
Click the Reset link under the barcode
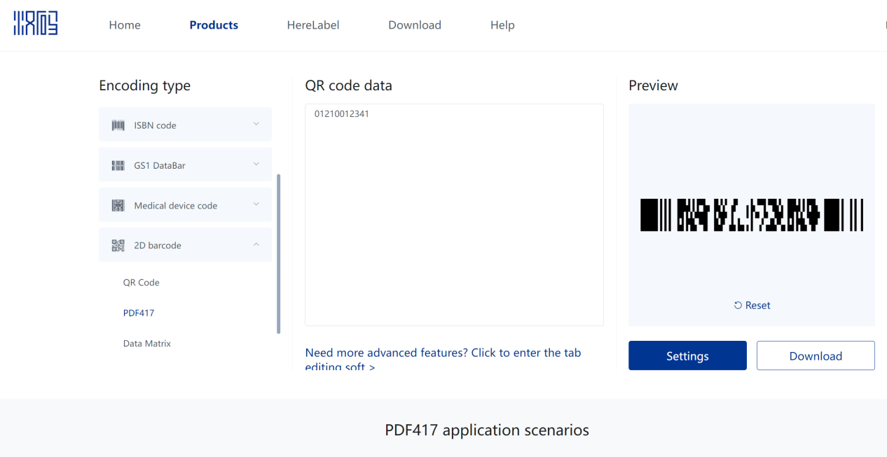pos(752,305)
